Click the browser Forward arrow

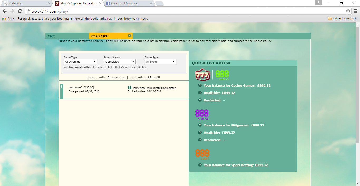(12, 11)
